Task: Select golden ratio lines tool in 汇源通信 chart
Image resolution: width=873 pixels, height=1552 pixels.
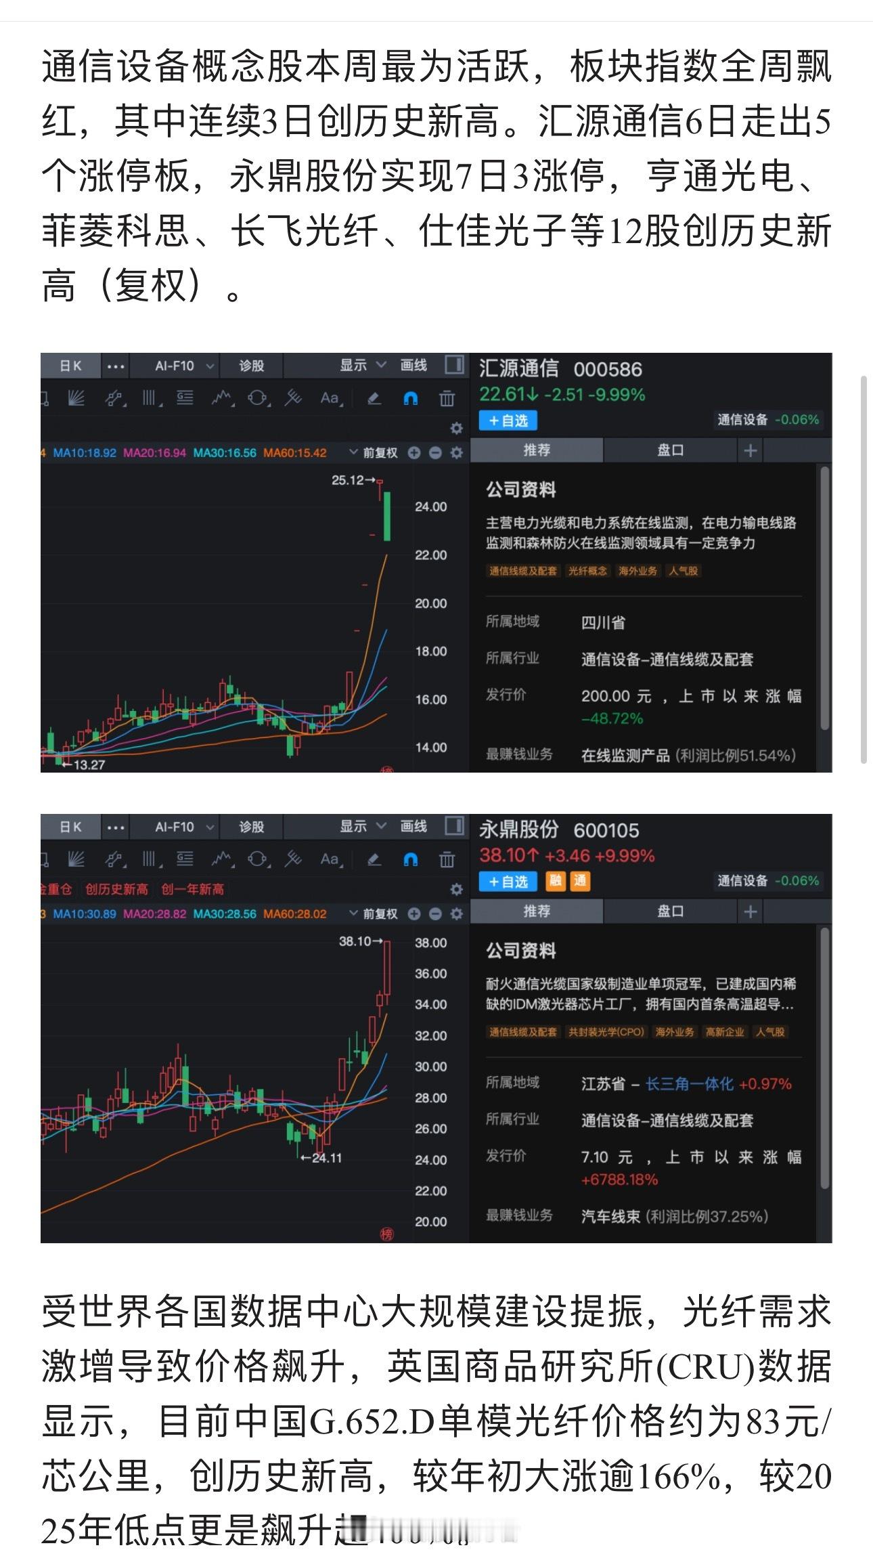Action: point(185,399)
